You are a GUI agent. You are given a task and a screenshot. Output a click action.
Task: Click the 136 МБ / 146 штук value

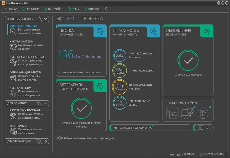coord(80,55)
